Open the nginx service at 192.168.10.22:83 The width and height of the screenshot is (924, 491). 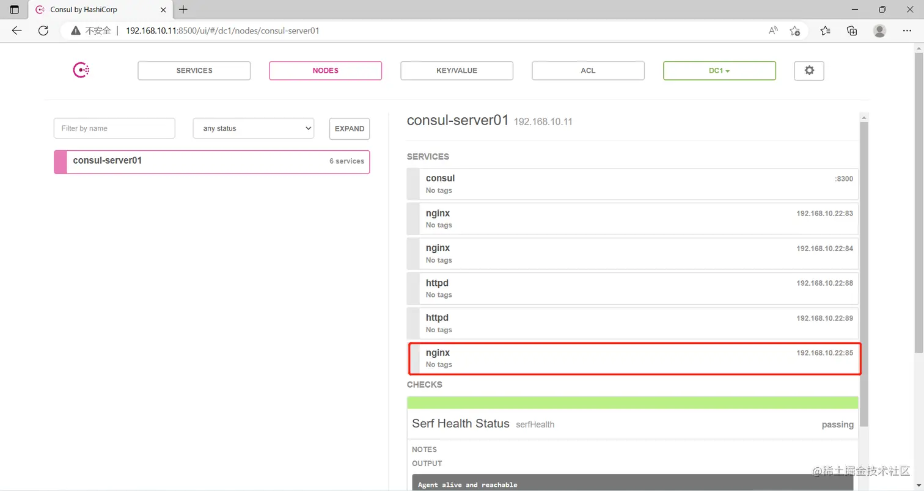pos(632,219)
